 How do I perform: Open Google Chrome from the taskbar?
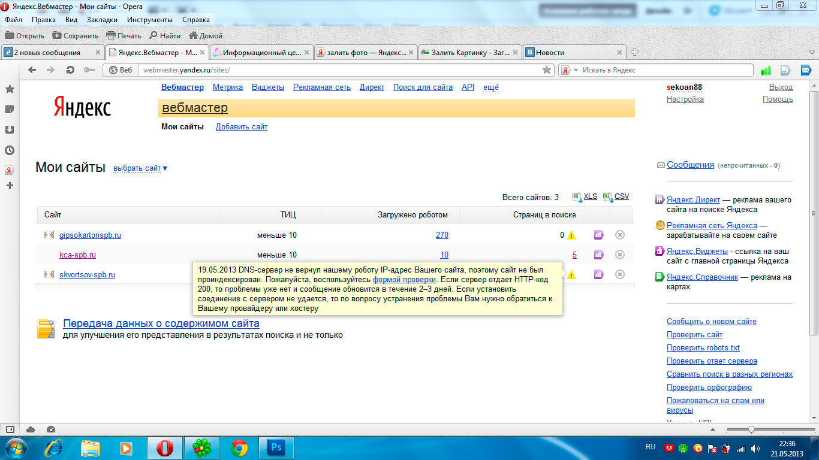pyautogui.click(x=239, y=447)
